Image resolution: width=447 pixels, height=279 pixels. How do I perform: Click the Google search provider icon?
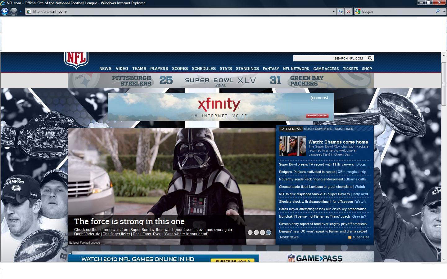(358, 11)
